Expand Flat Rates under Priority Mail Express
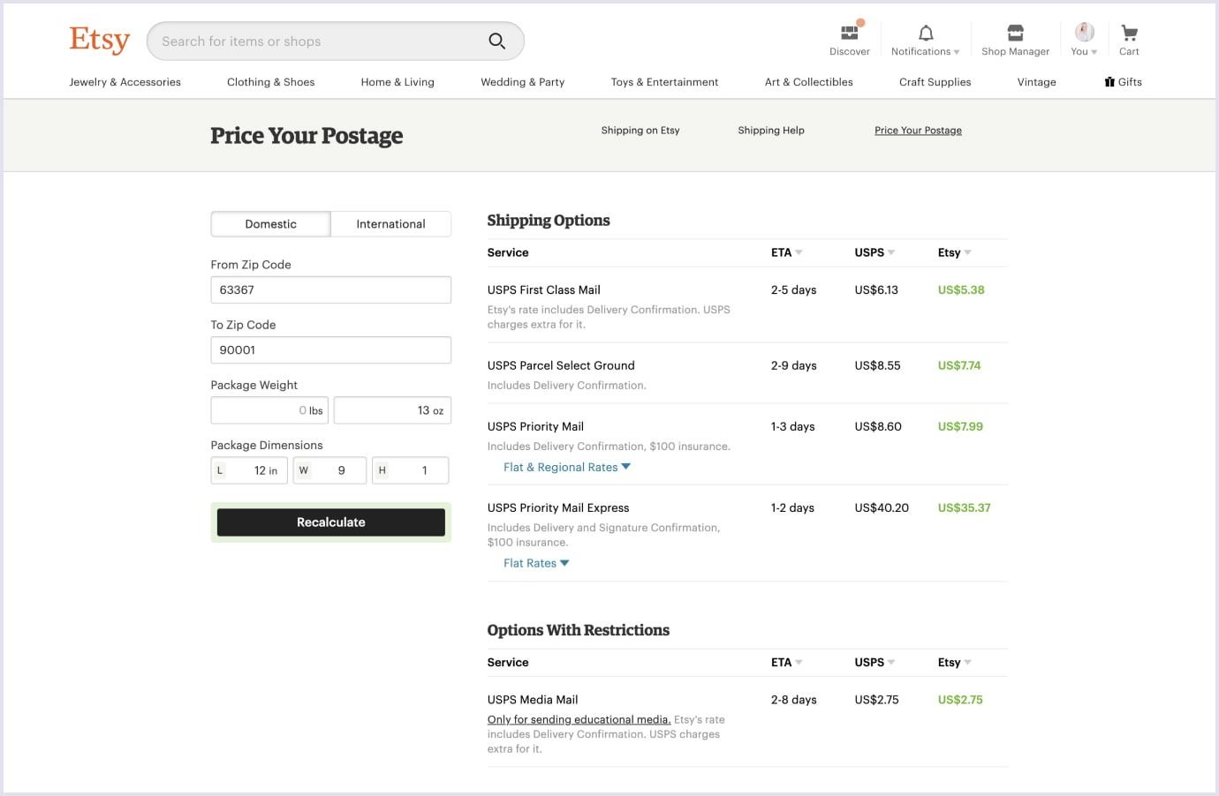The width and height of the screenshot is (1219, 796). pos(536,563)
